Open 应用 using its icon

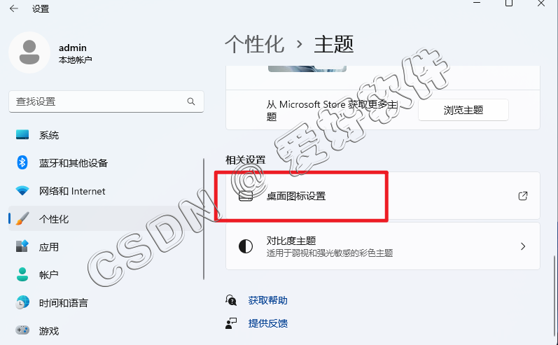point(22,246)
